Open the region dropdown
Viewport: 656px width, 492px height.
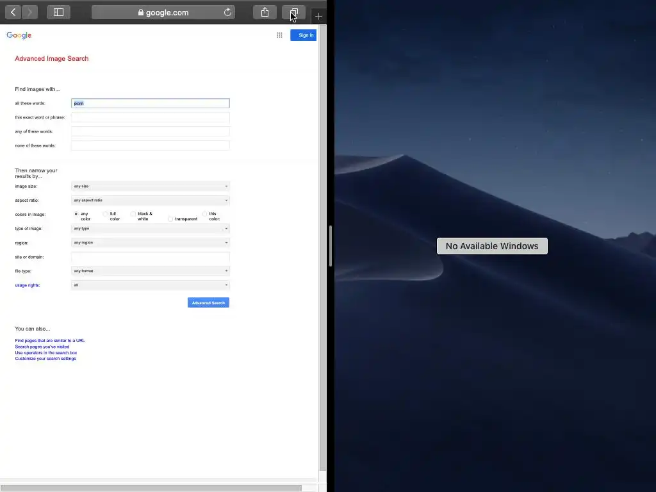click(x=150, y=243)
